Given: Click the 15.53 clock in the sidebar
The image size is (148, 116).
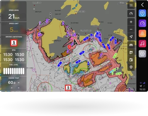Looking at the screenshot, I should pos(142,89).
